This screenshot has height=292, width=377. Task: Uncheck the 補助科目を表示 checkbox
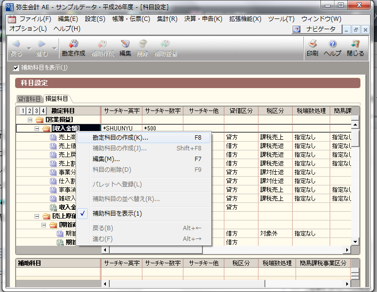(x=16, y=68)
